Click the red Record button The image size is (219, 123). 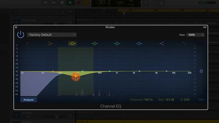click(x=78, y=2)
